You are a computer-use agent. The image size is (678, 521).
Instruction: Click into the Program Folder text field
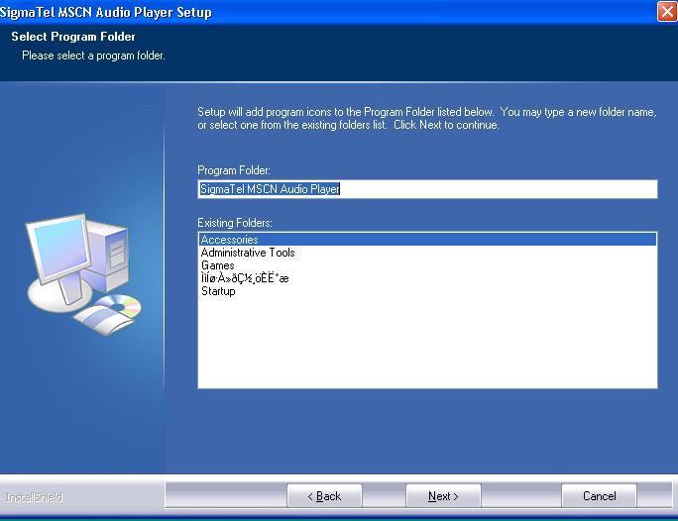(x=427, y=189)
